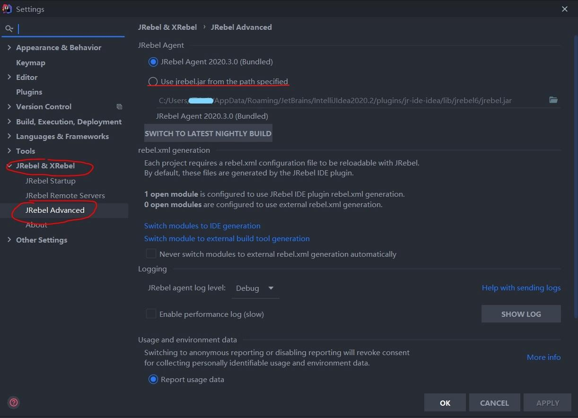Expand the Other Settings section
The height and width of the screenshot is (418, 578).
click(x=9, y=240)
